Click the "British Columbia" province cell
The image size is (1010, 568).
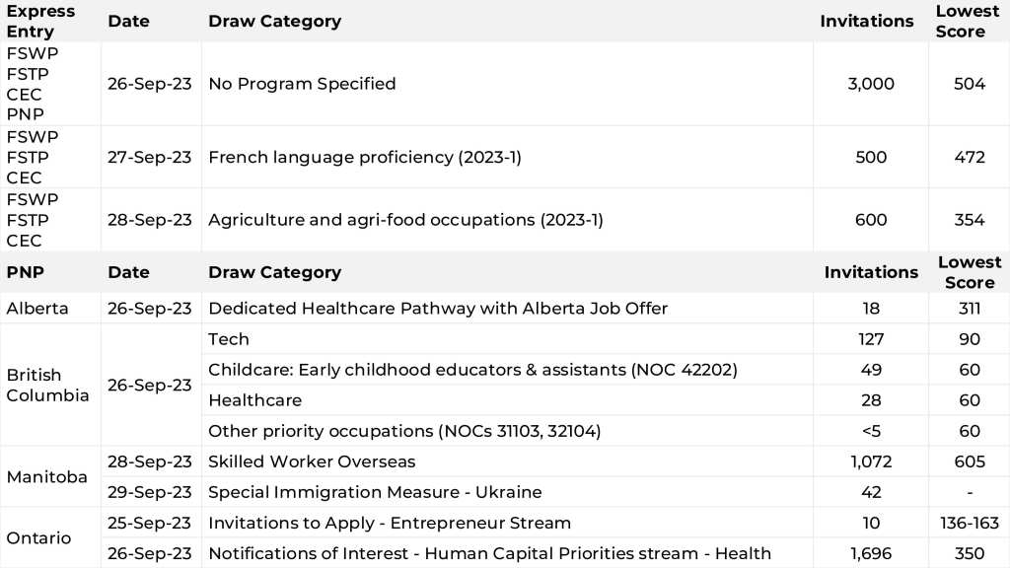(47, 385)
